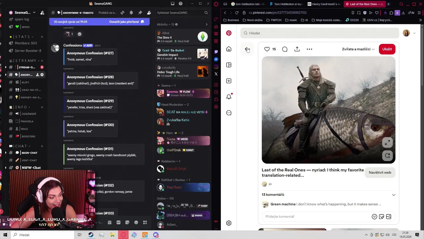
Task: Open Pinterest home icon in sidebar
Action: (x=229, y=49)
